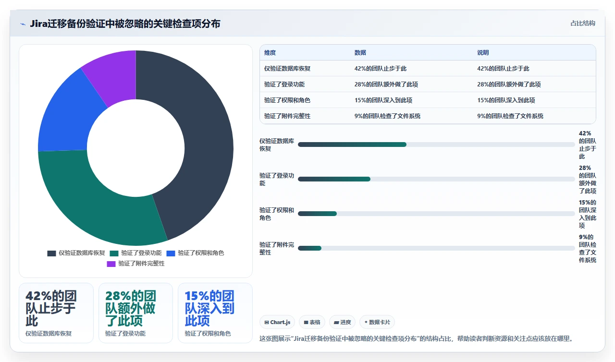Click the 占比结构 label in the header
The width and height of the screenshot is (615, 362).
coord(582,23)
